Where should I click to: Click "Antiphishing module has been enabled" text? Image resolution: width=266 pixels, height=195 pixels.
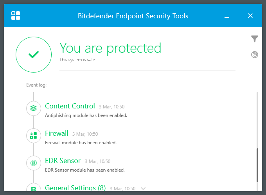click(86, 115)
